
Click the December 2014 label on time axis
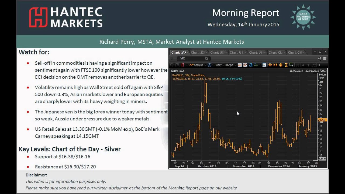coord(279,166)
